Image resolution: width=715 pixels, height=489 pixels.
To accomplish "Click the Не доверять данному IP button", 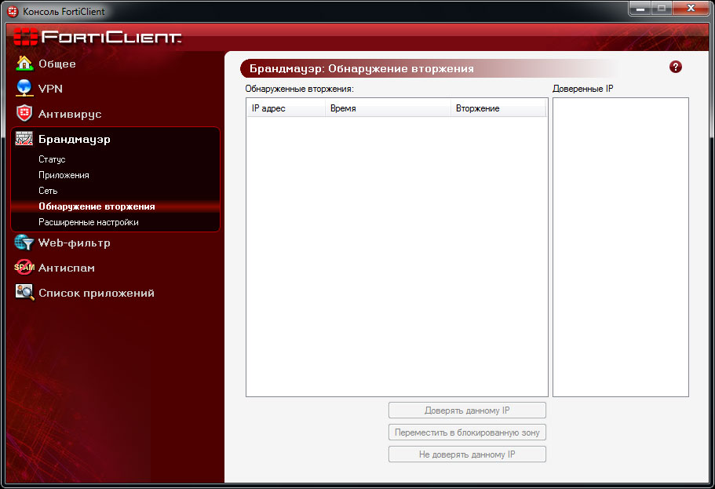I will (x=467, y=454).
